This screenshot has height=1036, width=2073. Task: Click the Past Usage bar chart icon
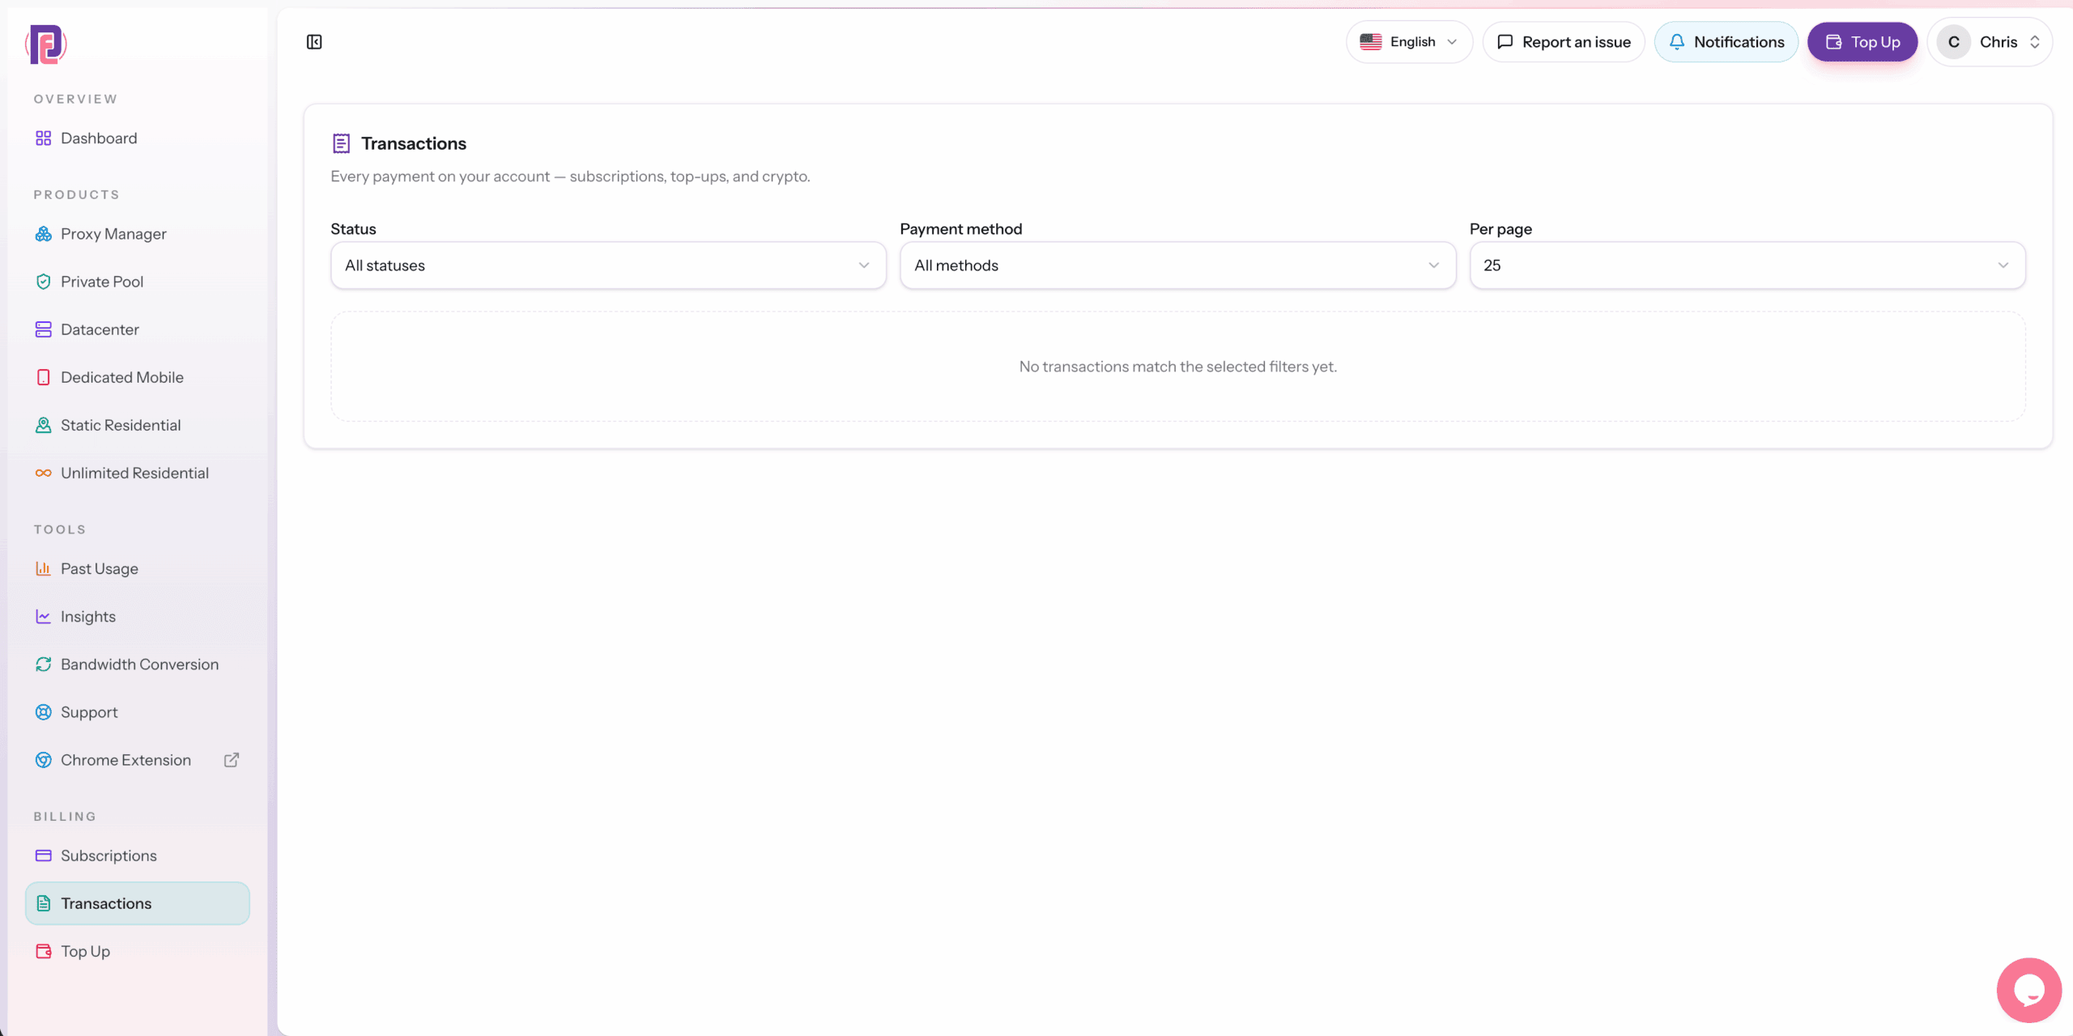pos(44,569)
